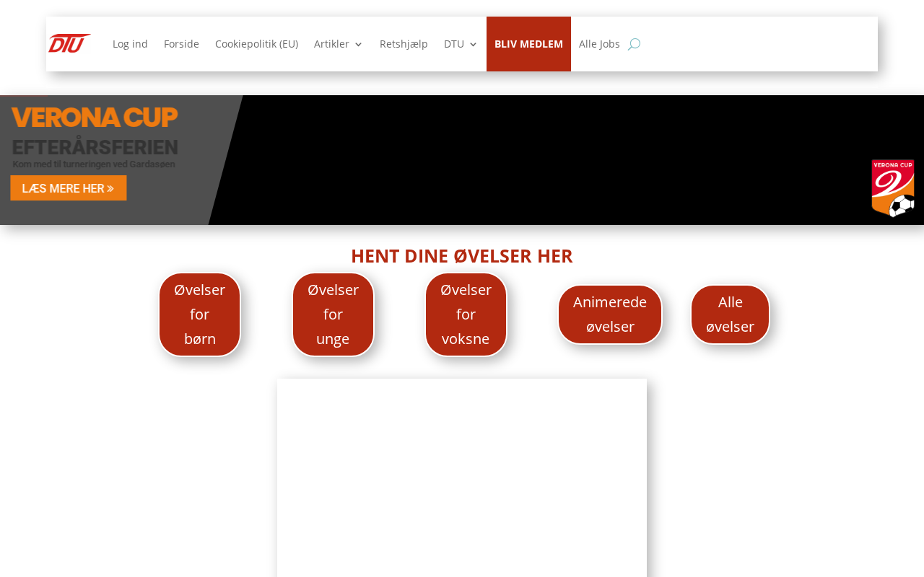Image resolution: width=924 pixels, height=577 pixels.
Task: Click 'Kom med til turneringen ved Gardasøen' text
Action: [94, 164]
